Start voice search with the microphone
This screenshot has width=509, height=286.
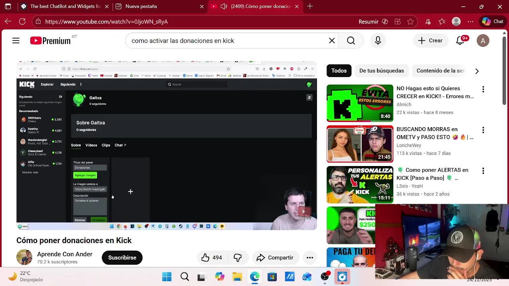pyautogui.click(x=378, y=41)
